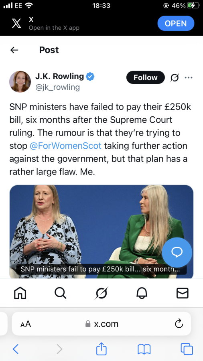
Task: Tap the blue floating reply bubble
Action: 177,252
